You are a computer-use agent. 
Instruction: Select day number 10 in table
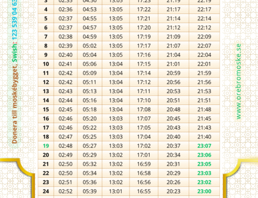coord(46,64)
